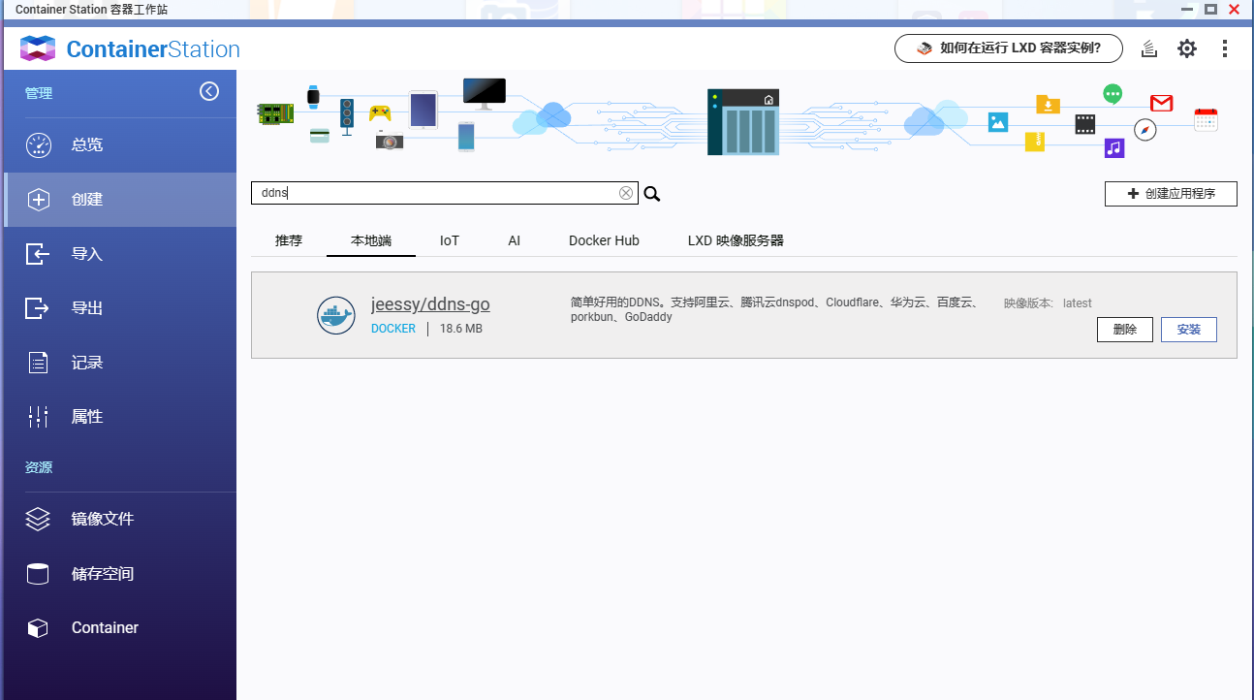The width and height of the screenshot is (1254, 700).
Task: Clear the search box text
Action: pos(626,193)
